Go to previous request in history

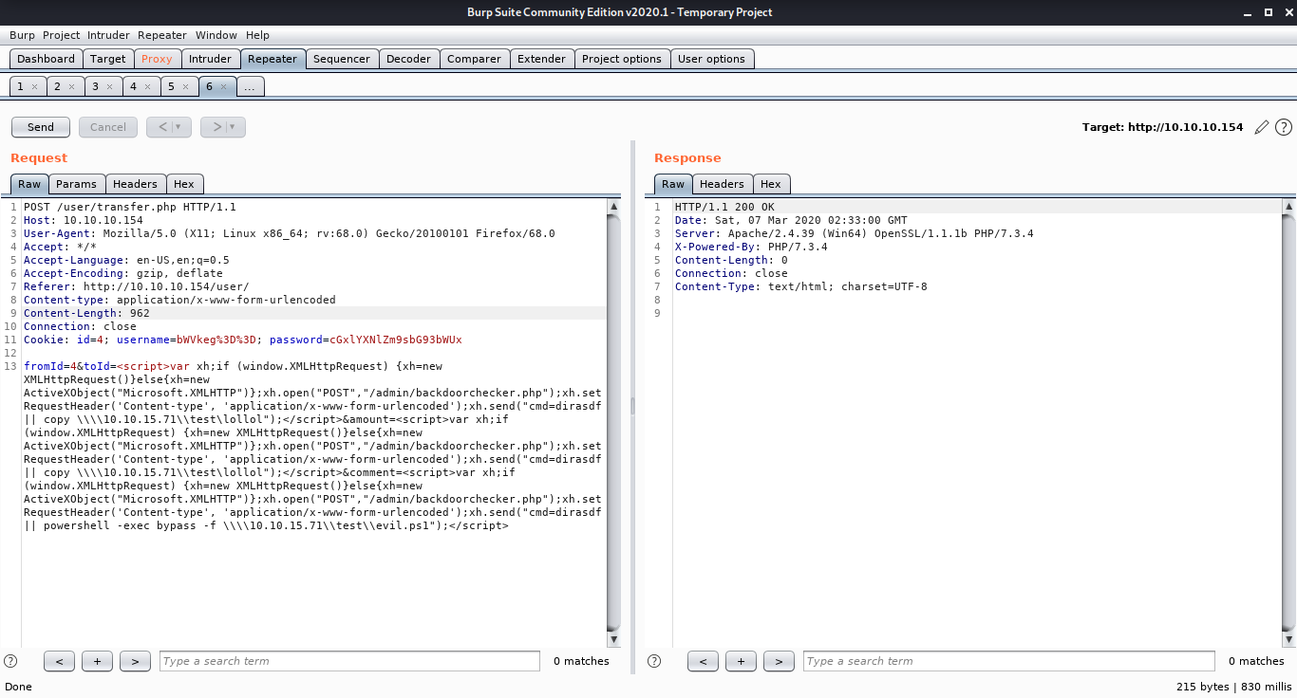[x=161, y=127]
